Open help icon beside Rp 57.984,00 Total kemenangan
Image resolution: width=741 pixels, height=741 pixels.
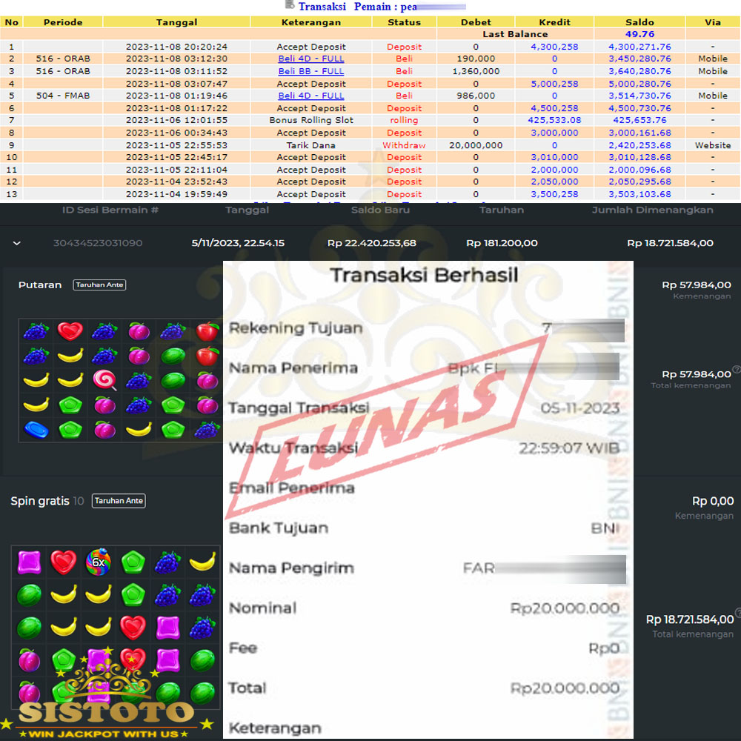[736, 370]
